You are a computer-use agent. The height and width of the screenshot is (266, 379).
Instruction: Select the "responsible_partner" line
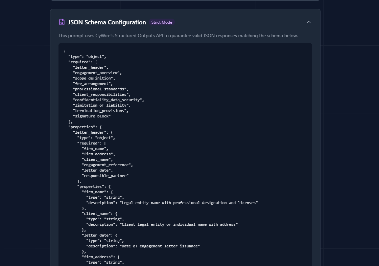[105, 176]
